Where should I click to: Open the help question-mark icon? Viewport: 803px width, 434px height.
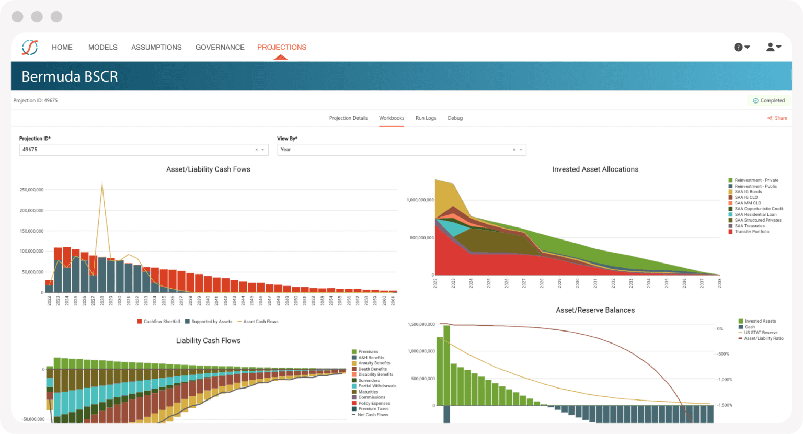tap(738, 47)
